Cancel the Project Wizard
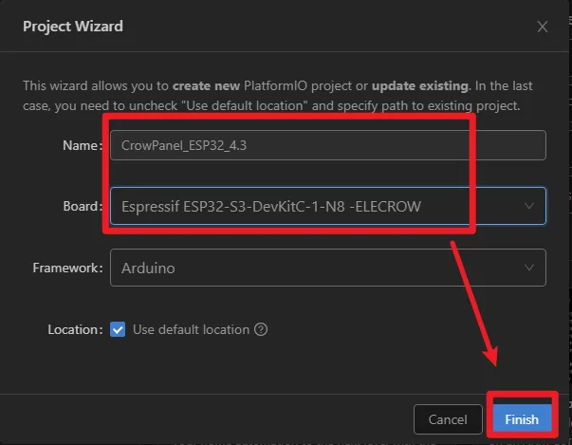This screenshot has width=572, height=445. 448,419
